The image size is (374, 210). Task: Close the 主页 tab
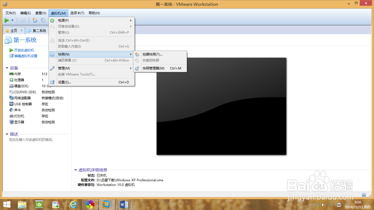[22, 31]
